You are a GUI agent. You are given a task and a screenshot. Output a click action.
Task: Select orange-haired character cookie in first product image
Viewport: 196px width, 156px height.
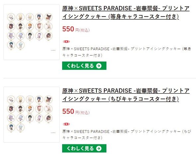(30, 26)
